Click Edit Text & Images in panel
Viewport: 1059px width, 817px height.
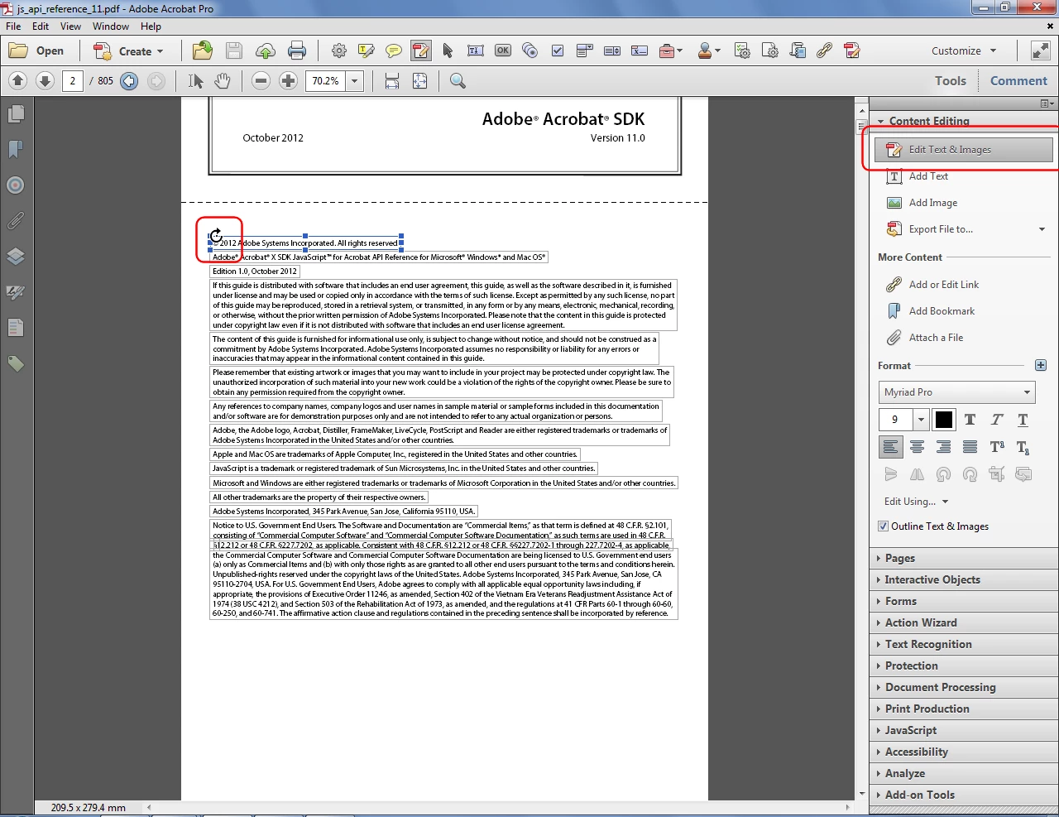tap(964, 150)
